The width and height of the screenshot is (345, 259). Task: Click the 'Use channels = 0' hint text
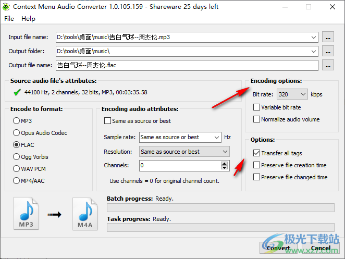tap(164, 181)
